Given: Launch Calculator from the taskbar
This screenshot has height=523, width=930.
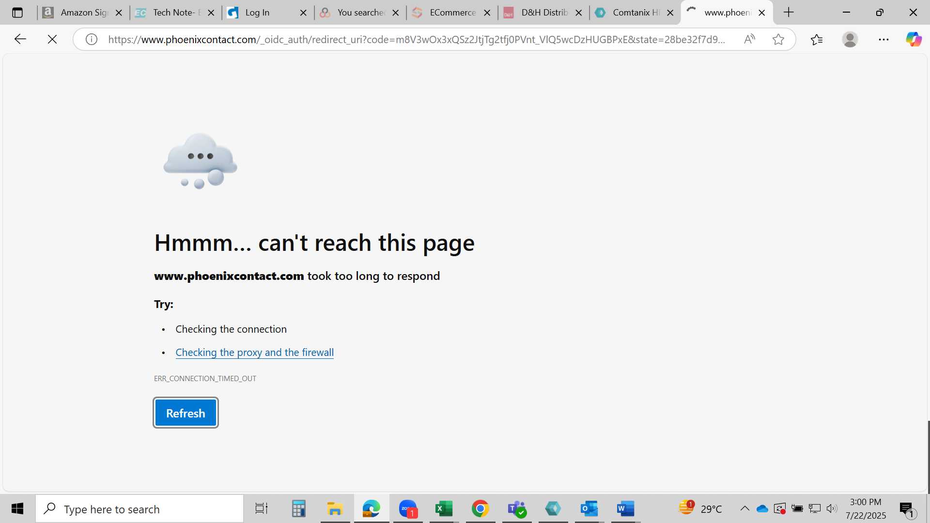Looking at the screenshot, I should pyautogui.click(x=298, y=508).
